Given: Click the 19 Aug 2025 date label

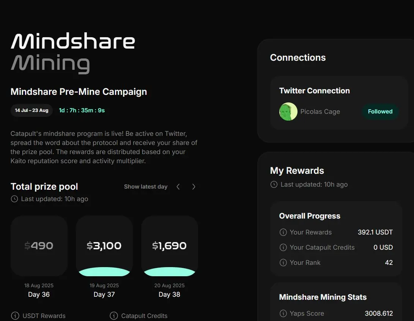Looking at the screenshot, I should click(x=104, y=285).
